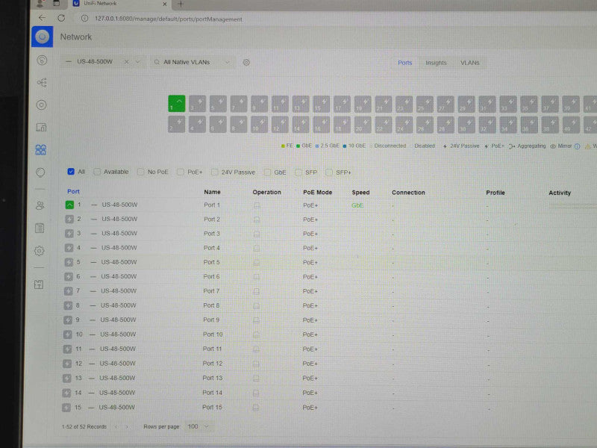Click US-48-500W device text in row 14
The width and height of the screenshot is (597, 448).
[x=117, y=393]
